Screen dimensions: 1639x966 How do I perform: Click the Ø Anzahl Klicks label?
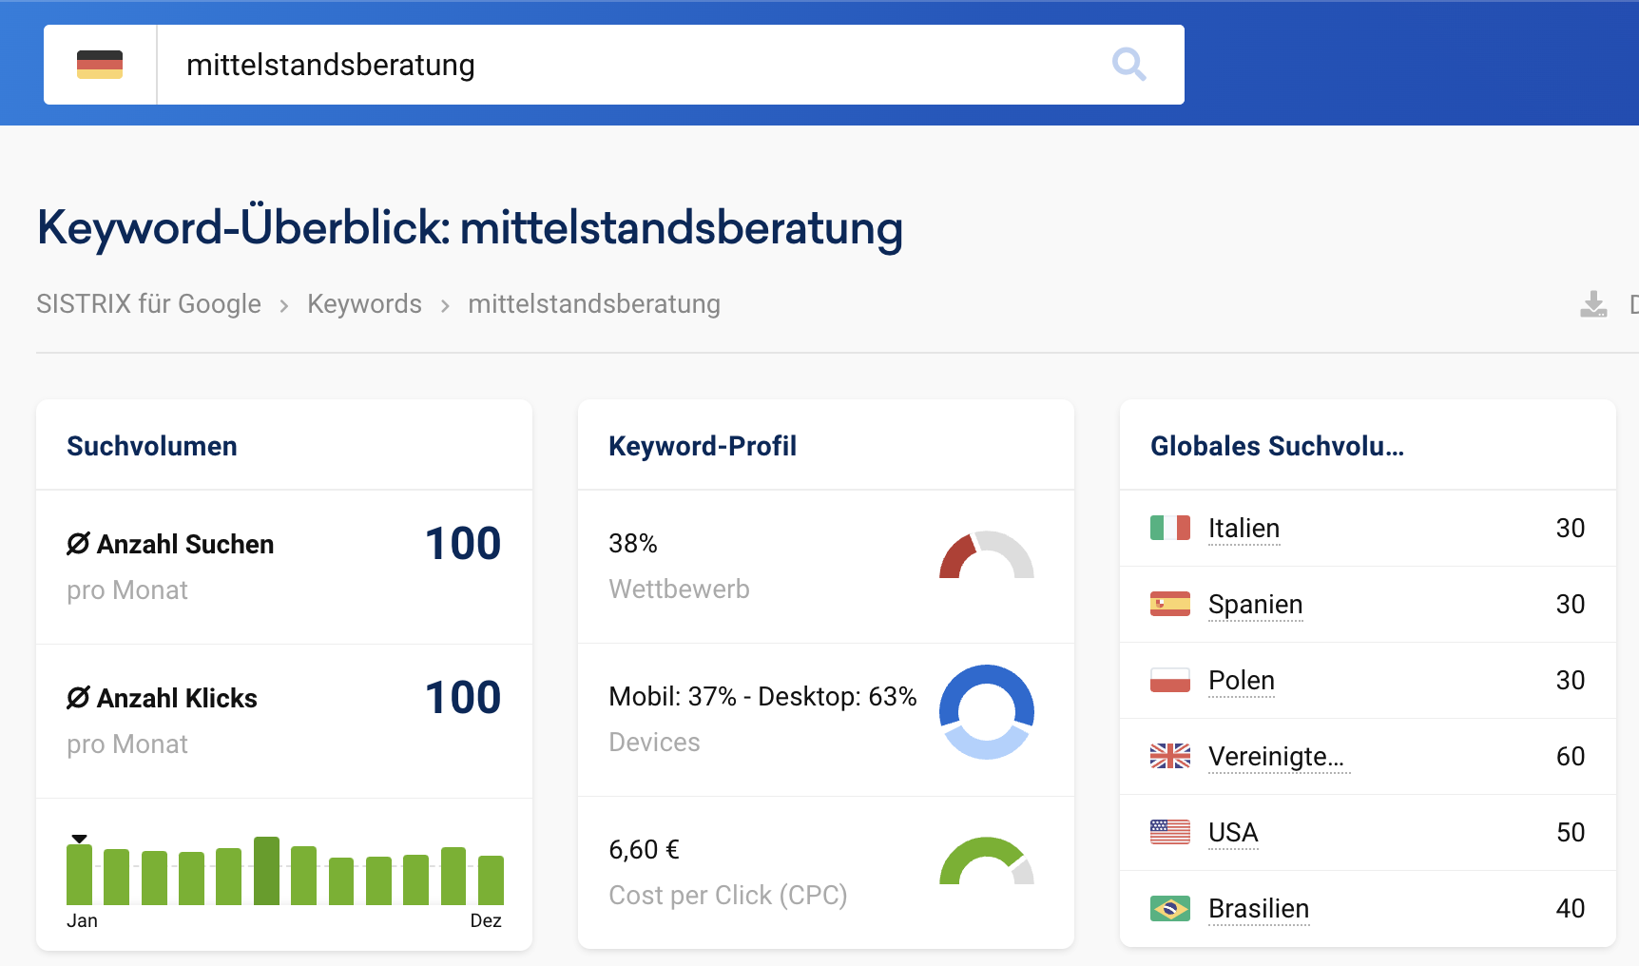(x=162, y=698)
